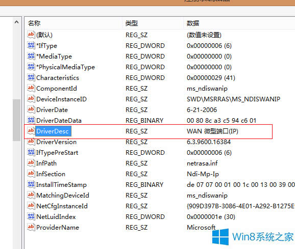Select the DriverVersion value name
The image size is (295, 249).
point(57,142)
